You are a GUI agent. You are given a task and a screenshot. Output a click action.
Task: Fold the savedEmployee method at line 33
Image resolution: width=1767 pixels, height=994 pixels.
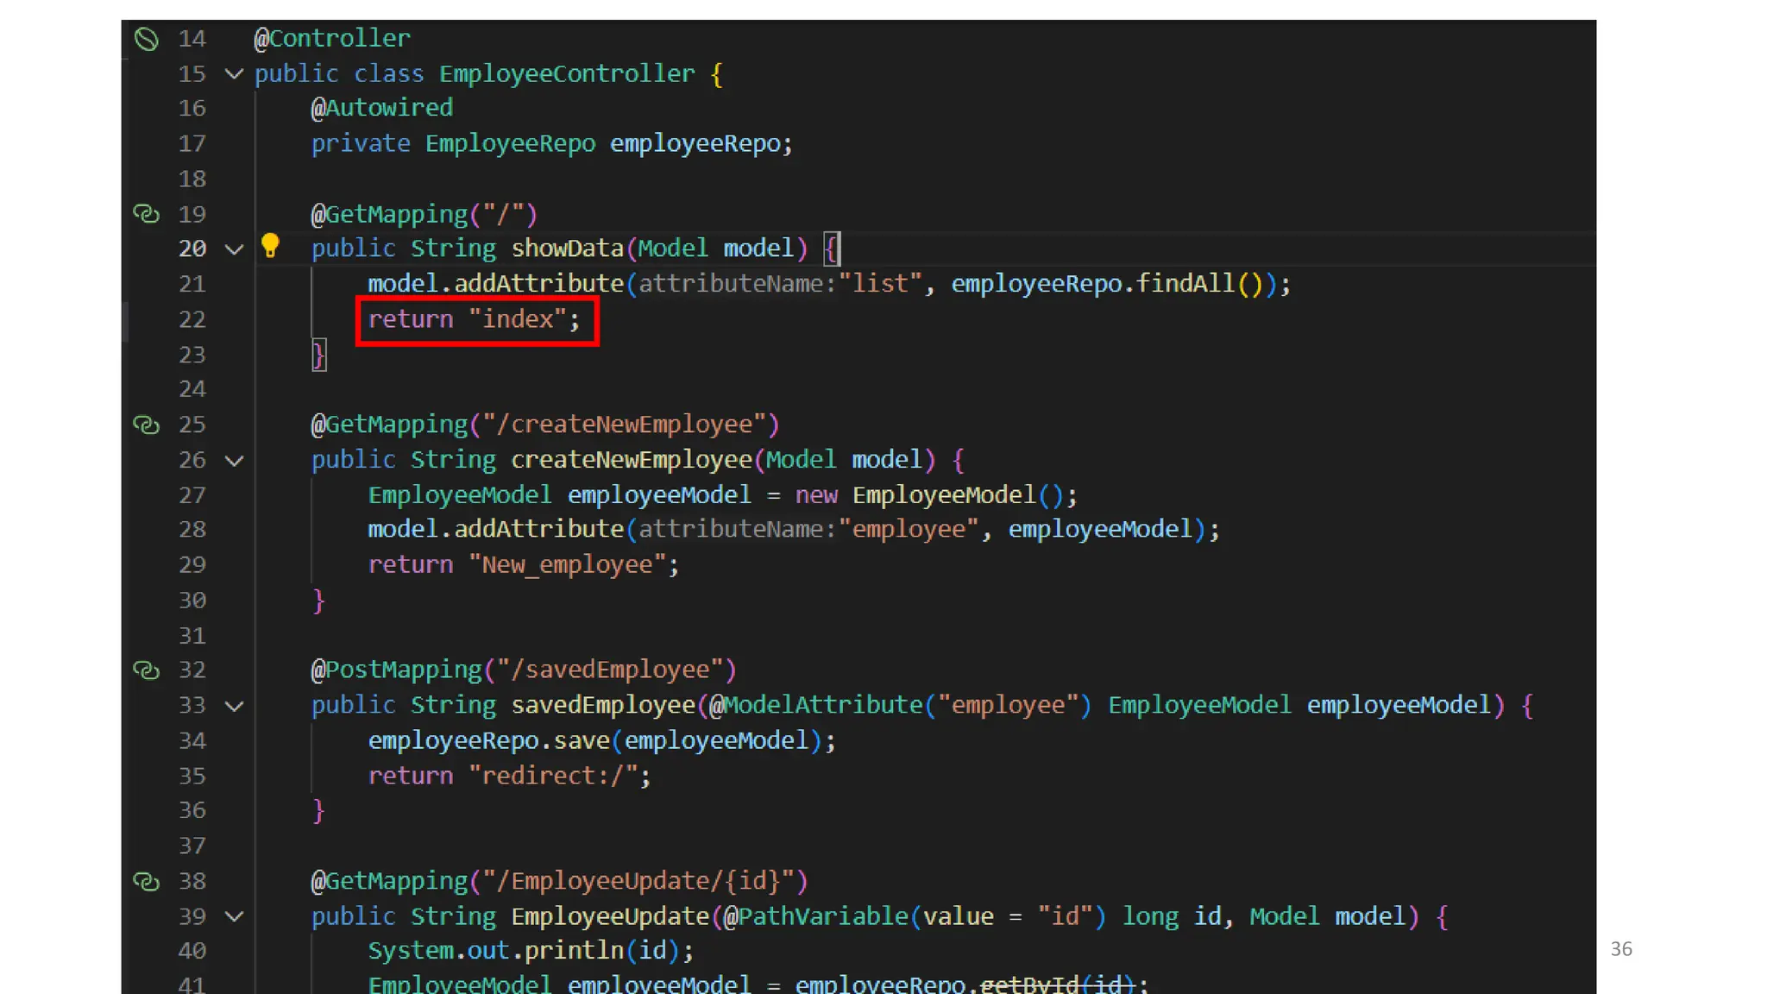234,706
